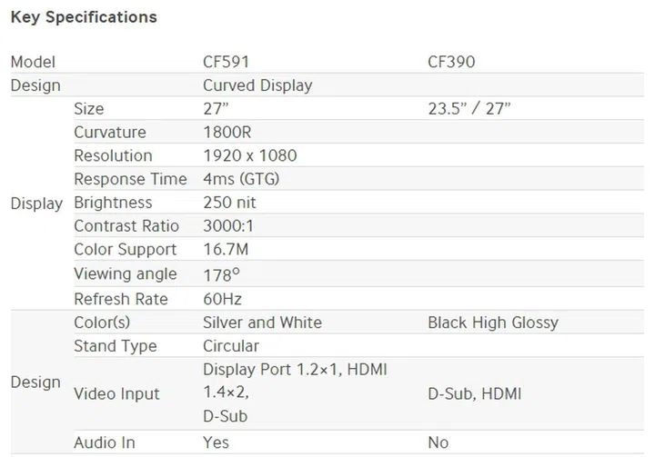Image resolution: width=655 pixels, height=457 pixels.
Task: Click the 4ms (GTG) value
Action: [241, 180]
